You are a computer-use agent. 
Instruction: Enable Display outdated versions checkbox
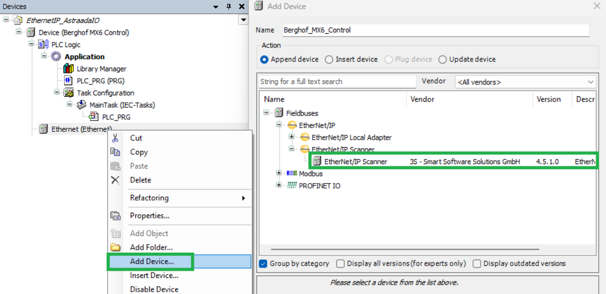point(477,264)
